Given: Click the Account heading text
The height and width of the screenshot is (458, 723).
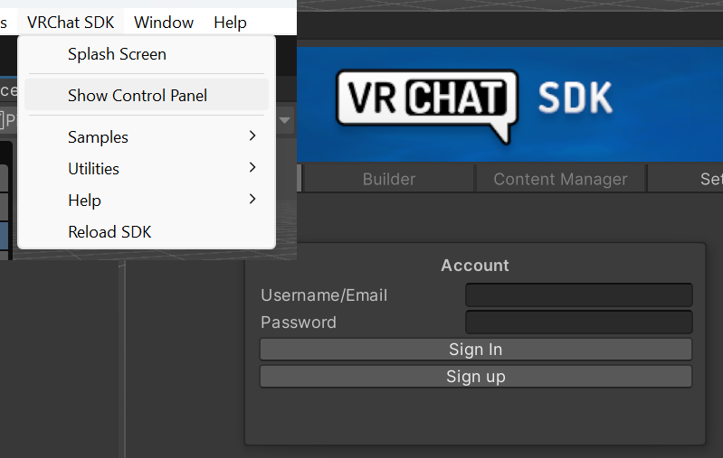Looking at the screenshot, I should pos(475,265).
